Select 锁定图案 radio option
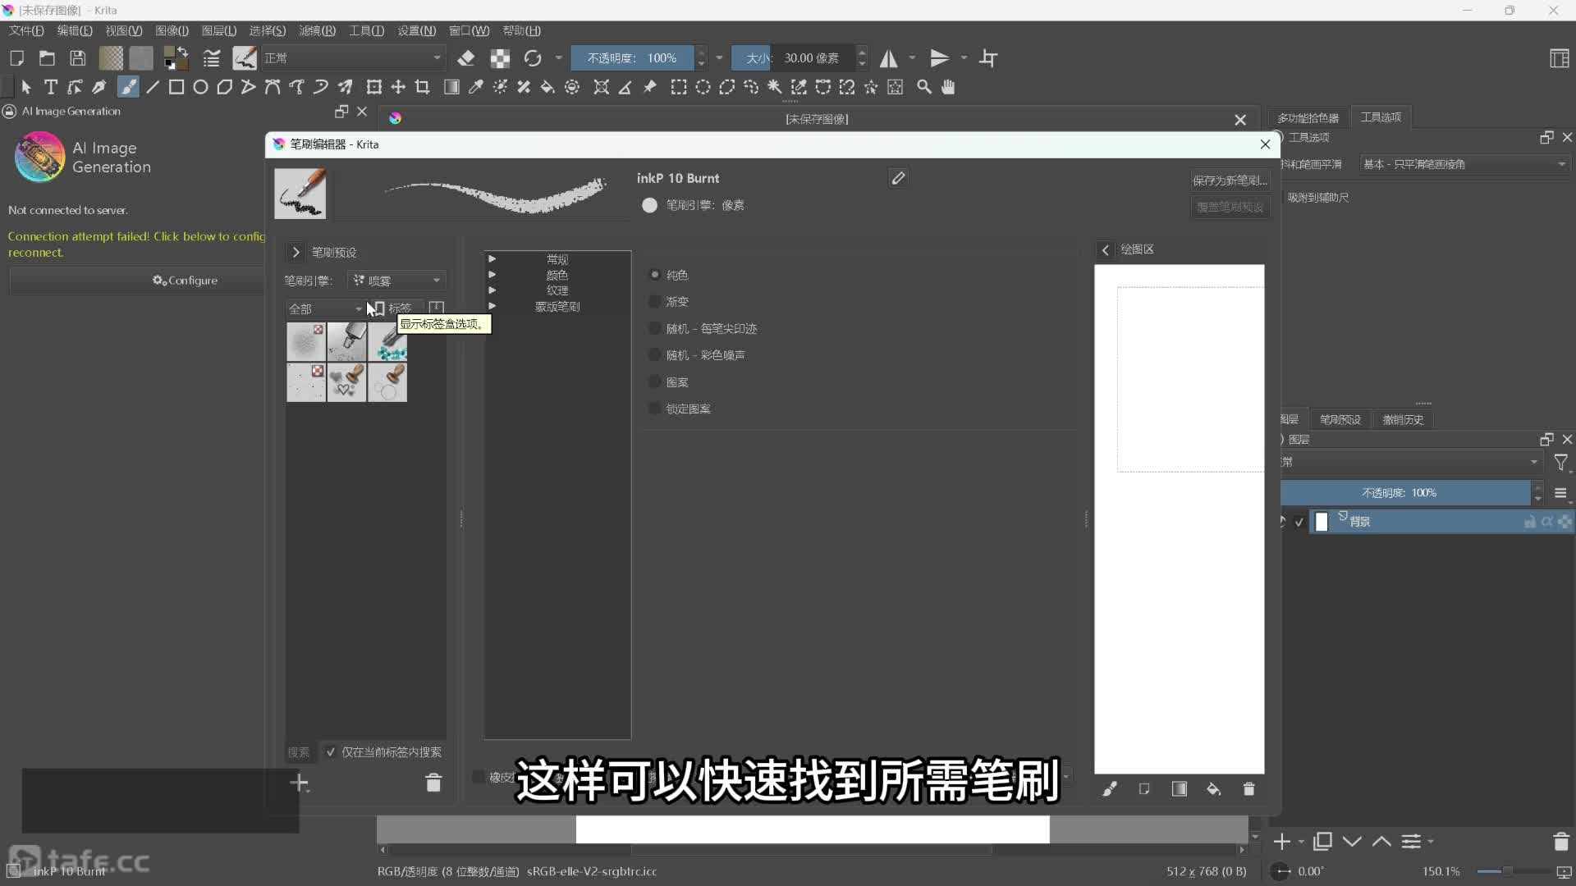The image size is (1576, 886). click(680, 409)
